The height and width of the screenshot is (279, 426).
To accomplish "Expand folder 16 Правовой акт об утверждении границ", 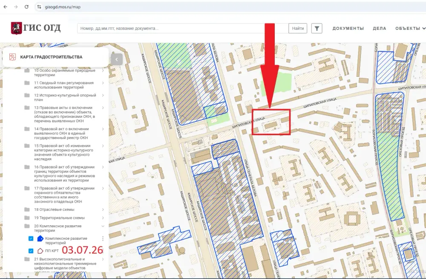I will [103, 167].
